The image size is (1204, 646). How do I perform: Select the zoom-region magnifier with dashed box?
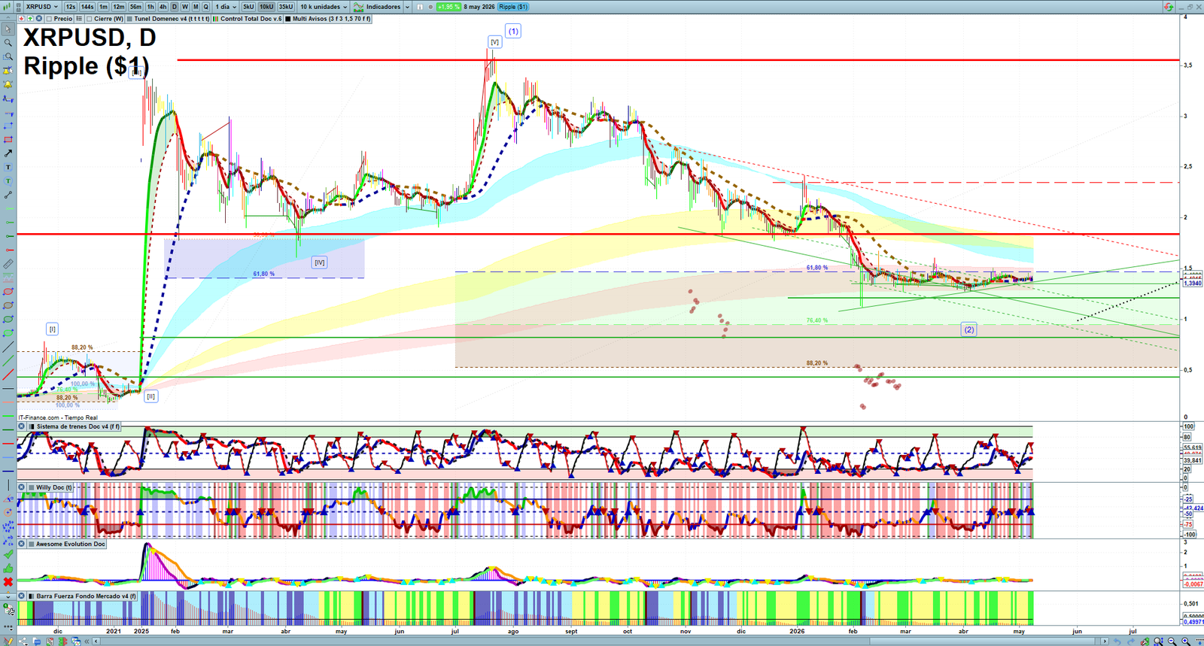[x=8, y=57]
